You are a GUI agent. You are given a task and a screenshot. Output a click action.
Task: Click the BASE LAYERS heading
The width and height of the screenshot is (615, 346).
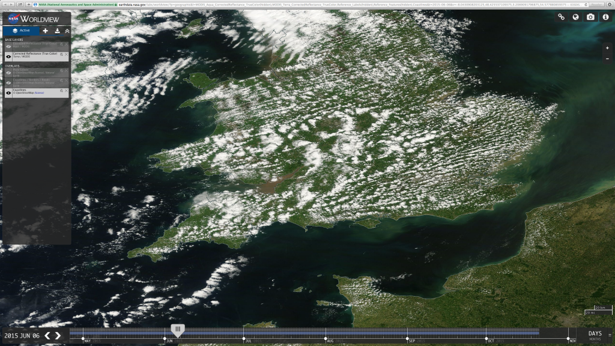pyautogui.click(x=14, y=40)
